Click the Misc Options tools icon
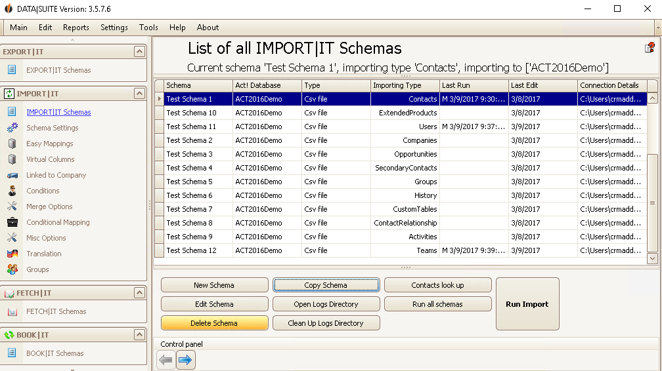 point(12,238)
